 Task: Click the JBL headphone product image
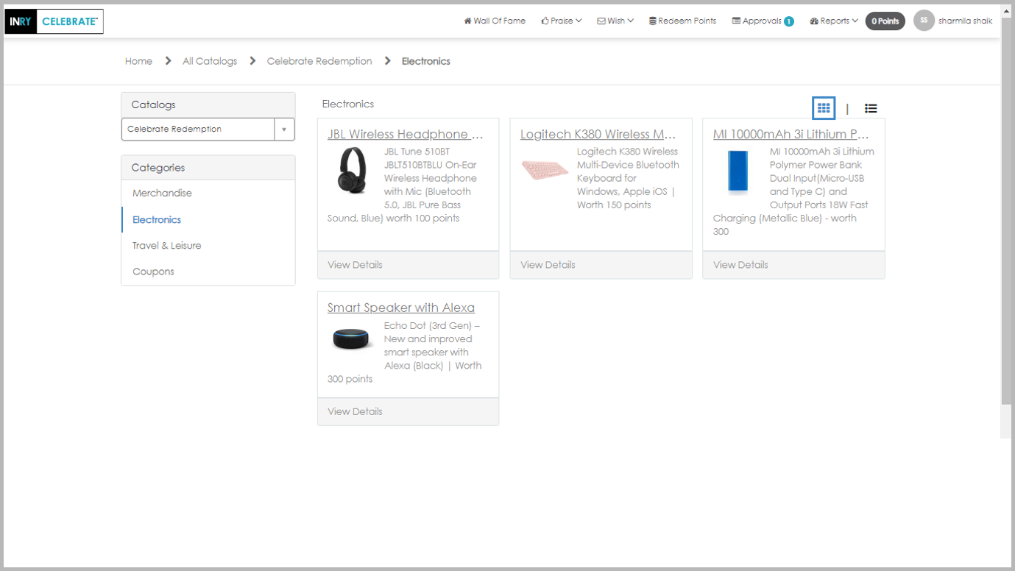(353, 170)
